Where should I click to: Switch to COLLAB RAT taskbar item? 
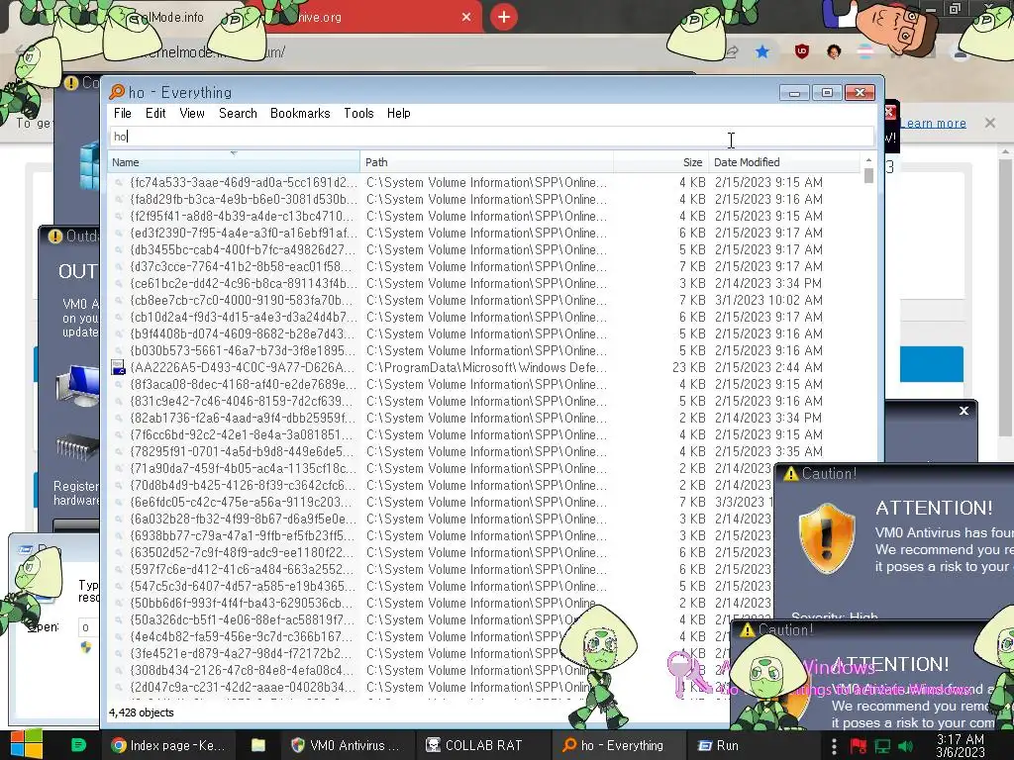coord(482,745)
